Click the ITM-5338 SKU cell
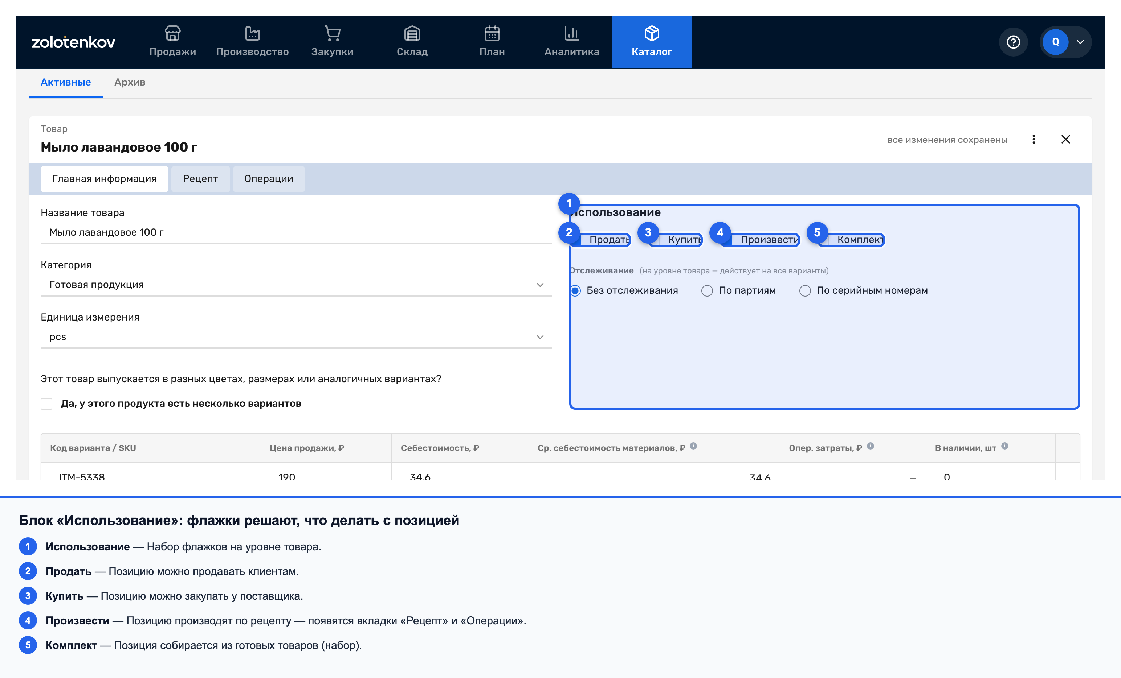 [151, 472]
